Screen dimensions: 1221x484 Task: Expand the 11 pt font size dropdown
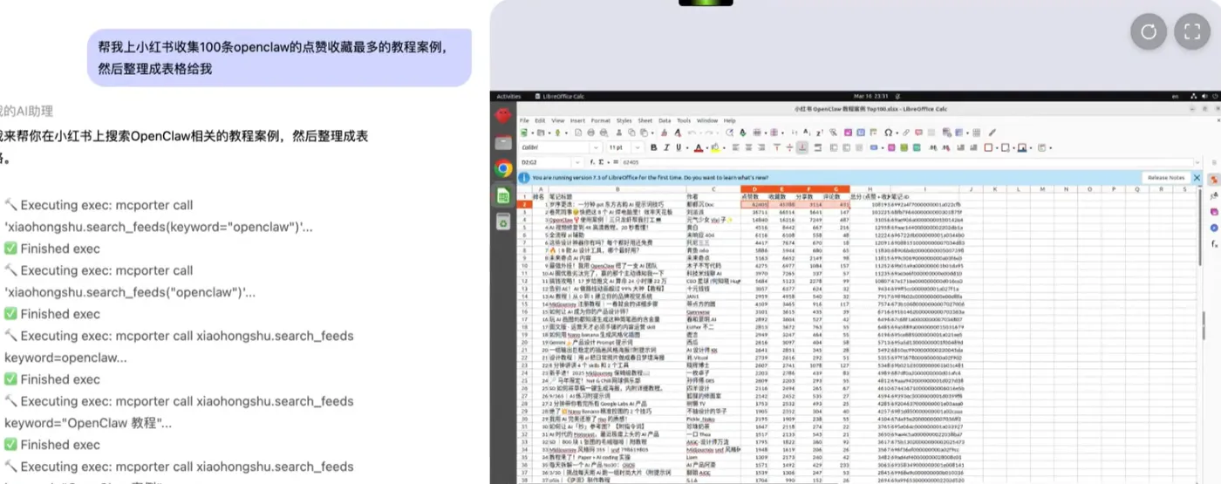638,147
